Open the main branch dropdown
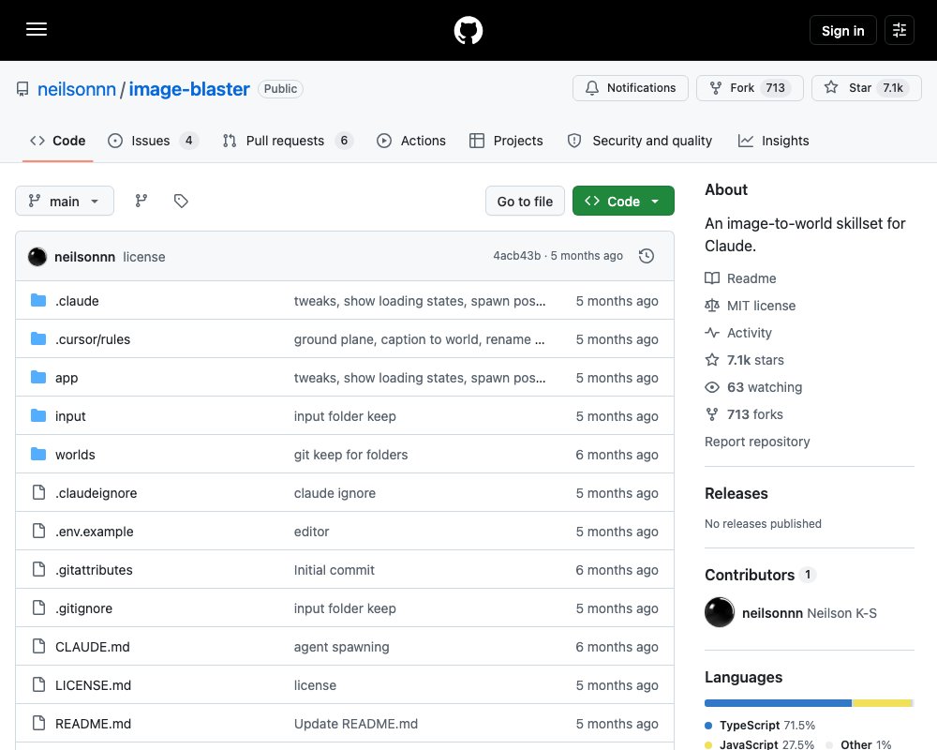Screen dimensions: 937x750 click(x=65, y=201)
